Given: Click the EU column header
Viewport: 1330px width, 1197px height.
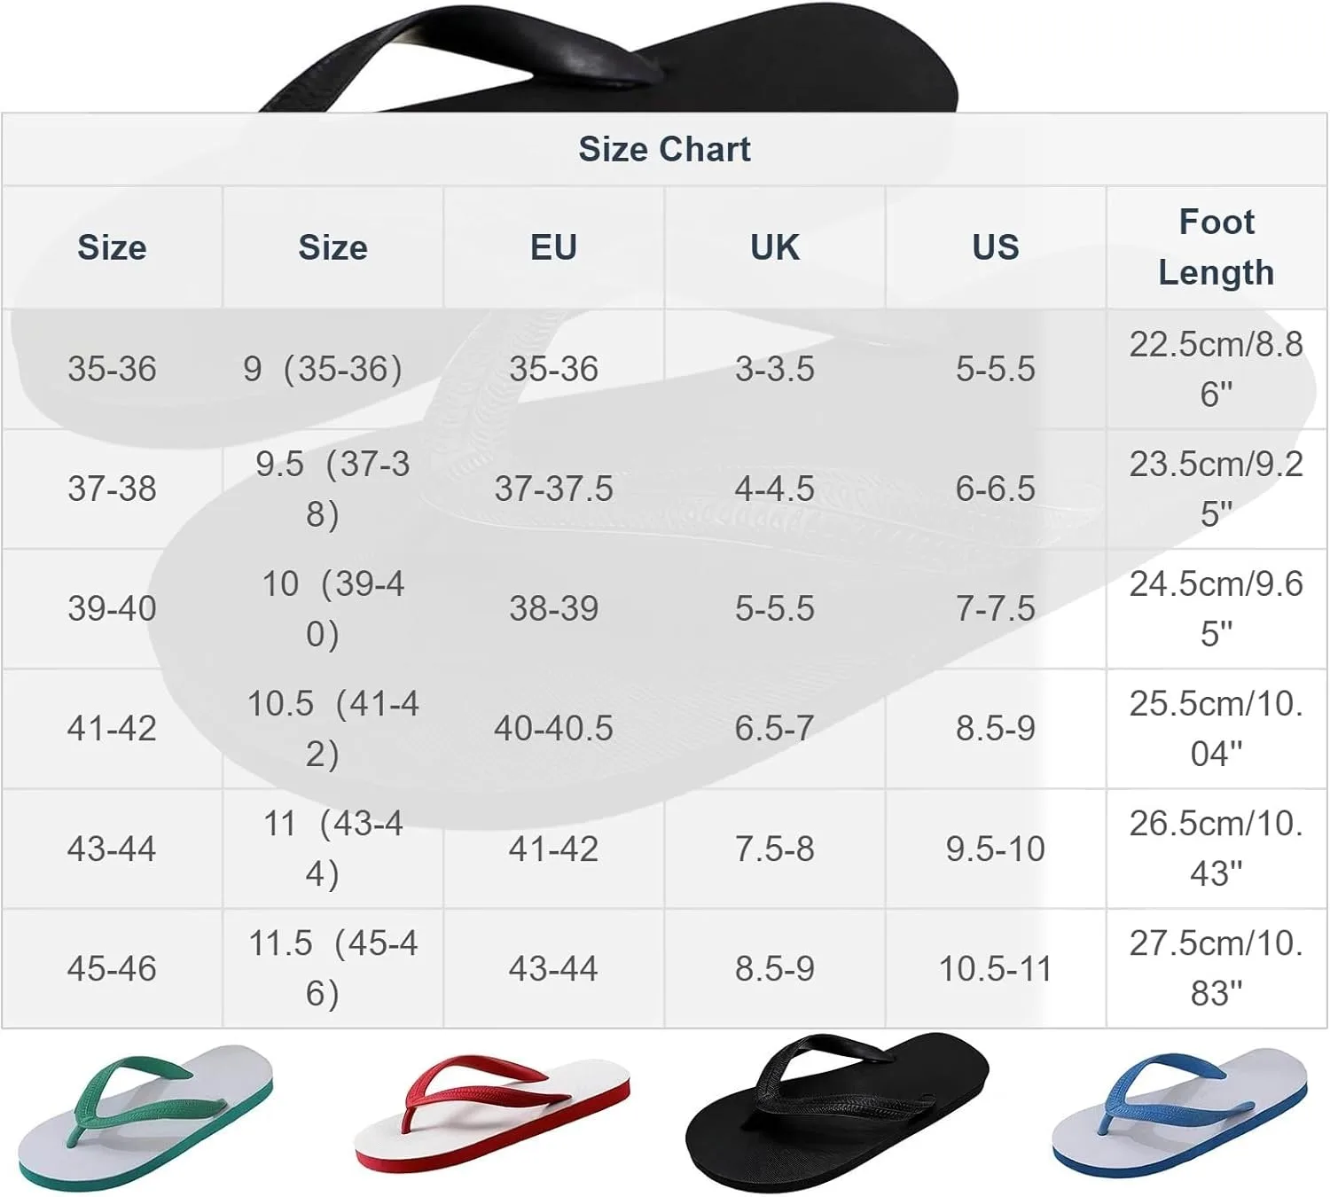Looking at the screenshot, I should pos(553,247).
